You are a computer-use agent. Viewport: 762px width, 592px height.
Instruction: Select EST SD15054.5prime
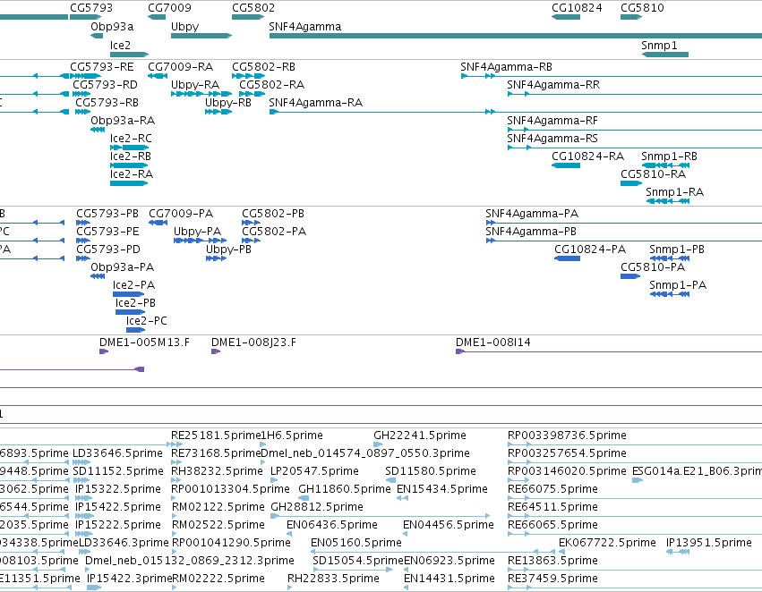pos(358,561)
